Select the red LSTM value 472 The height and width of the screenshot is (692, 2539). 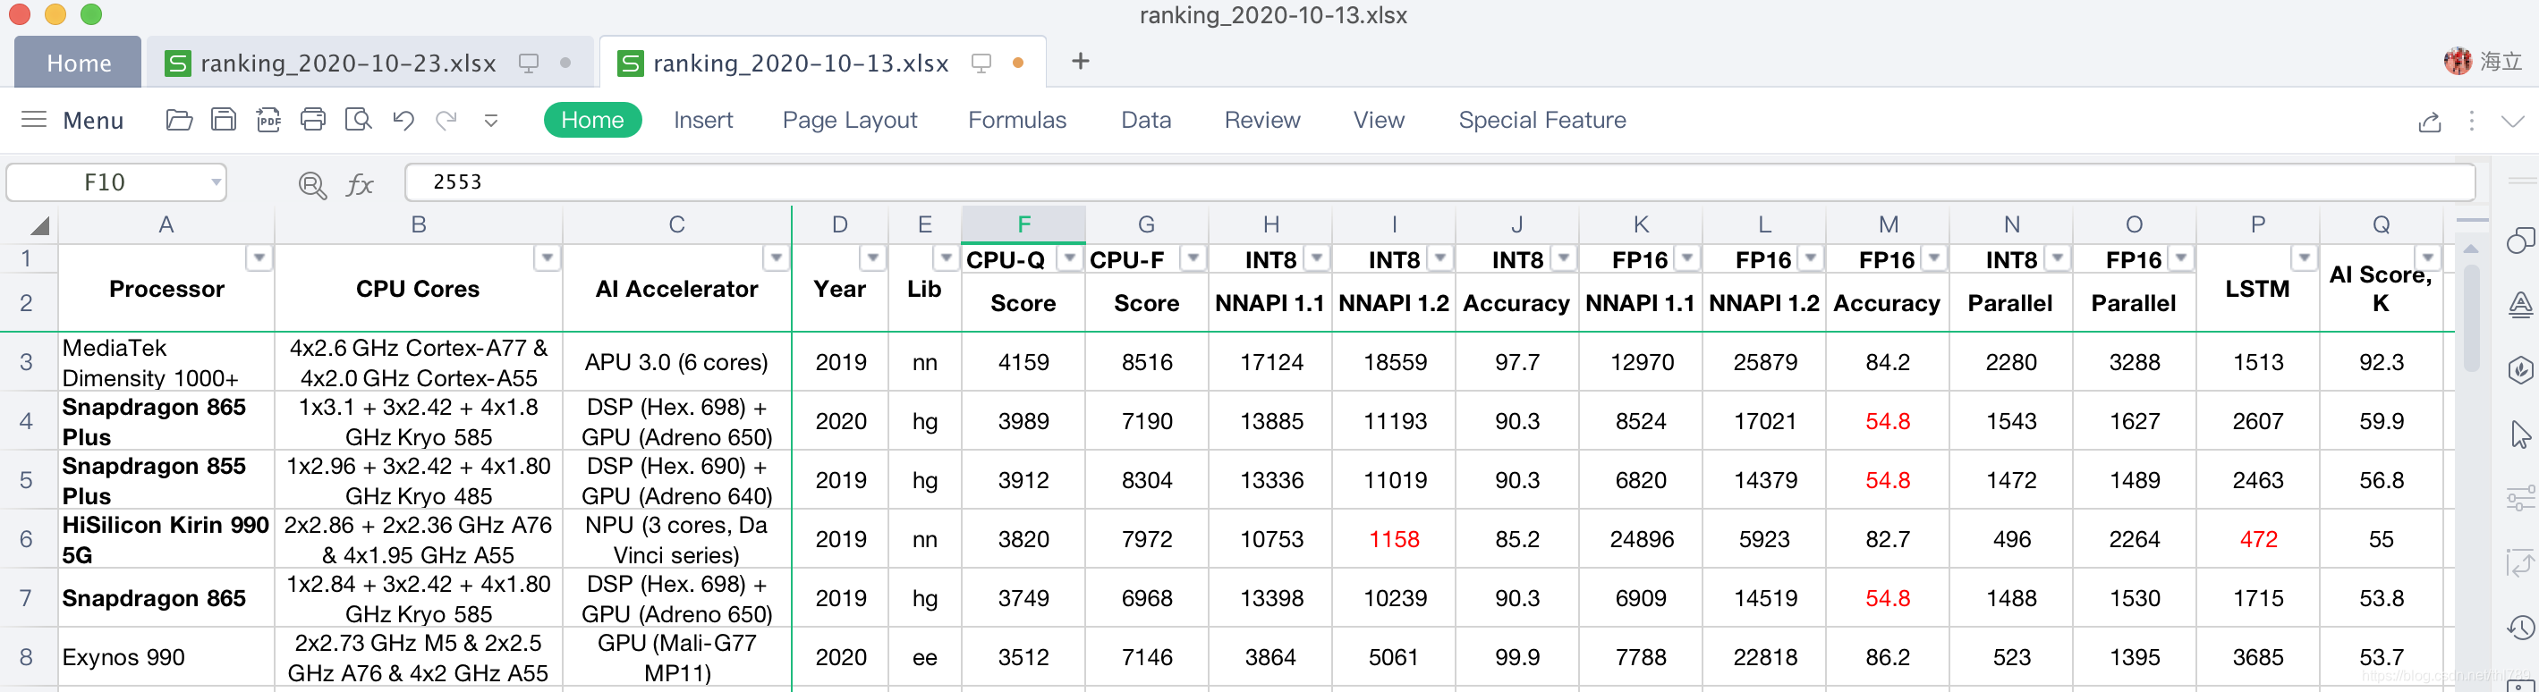[2257, 538]
